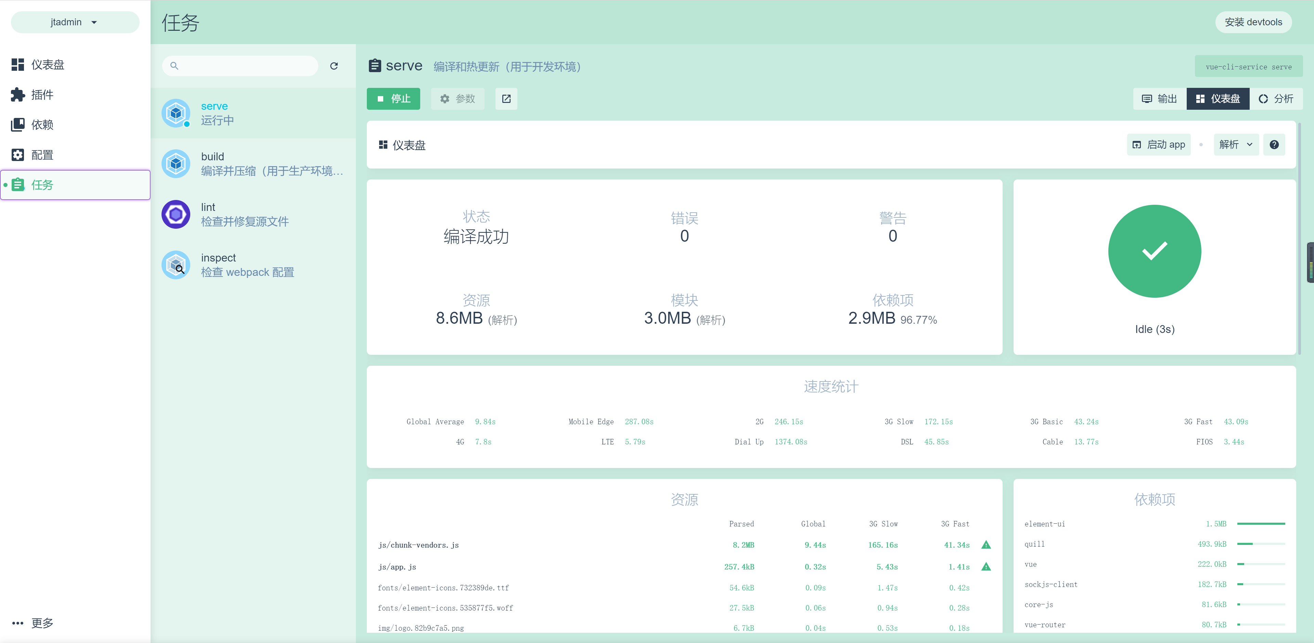Open the 解析 mode dropdown on dashboard
Viewport: 1314px width, 643px height.
pyautogui.click(x=1235, y=145)
